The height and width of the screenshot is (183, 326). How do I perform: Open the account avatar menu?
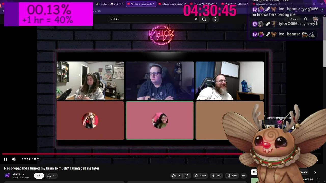(x=315, y=19)
